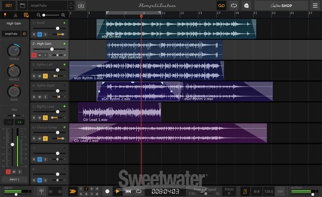Click the timeline zoom slider handle
The height and width of the screenshot is (197, 322).
click(x=44, y=15)
